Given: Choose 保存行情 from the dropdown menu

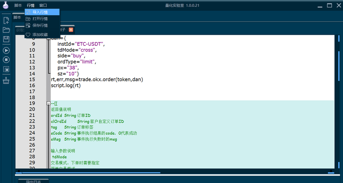Looking at the screenshot, I should click(42, 25).
